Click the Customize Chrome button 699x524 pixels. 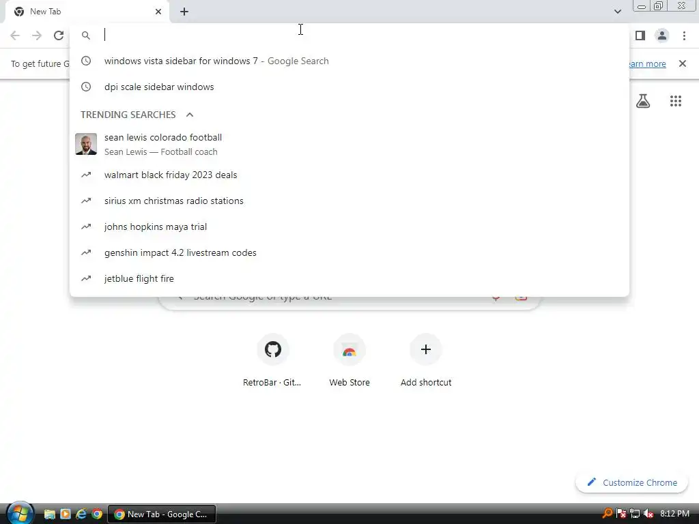(631, 482)
